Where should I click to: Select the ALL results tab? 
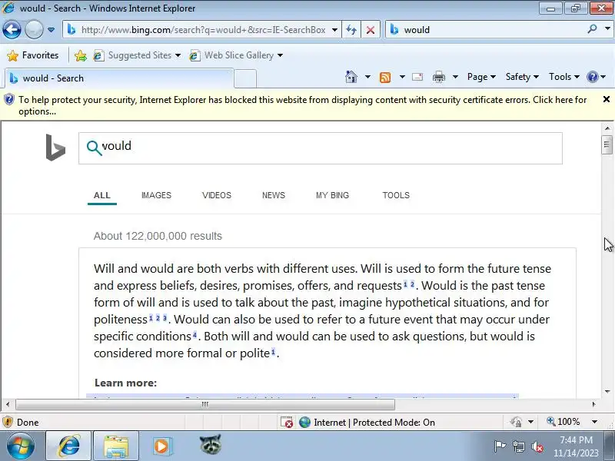(x=102, y=195)
